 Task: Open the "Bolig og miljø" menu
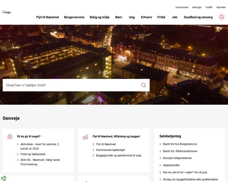tap(100, 17)
